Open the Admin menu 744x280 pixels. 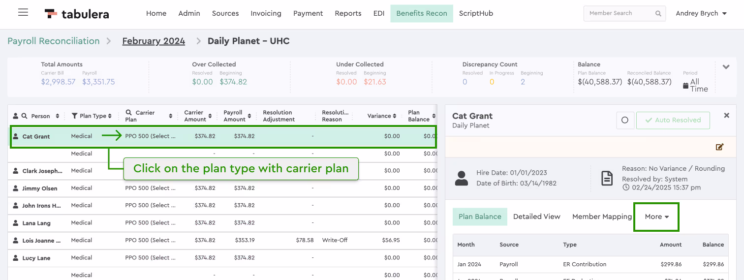189,13
